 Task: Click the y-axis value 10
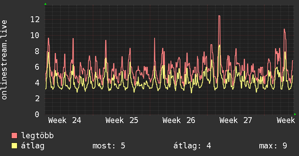coord(35,35)
